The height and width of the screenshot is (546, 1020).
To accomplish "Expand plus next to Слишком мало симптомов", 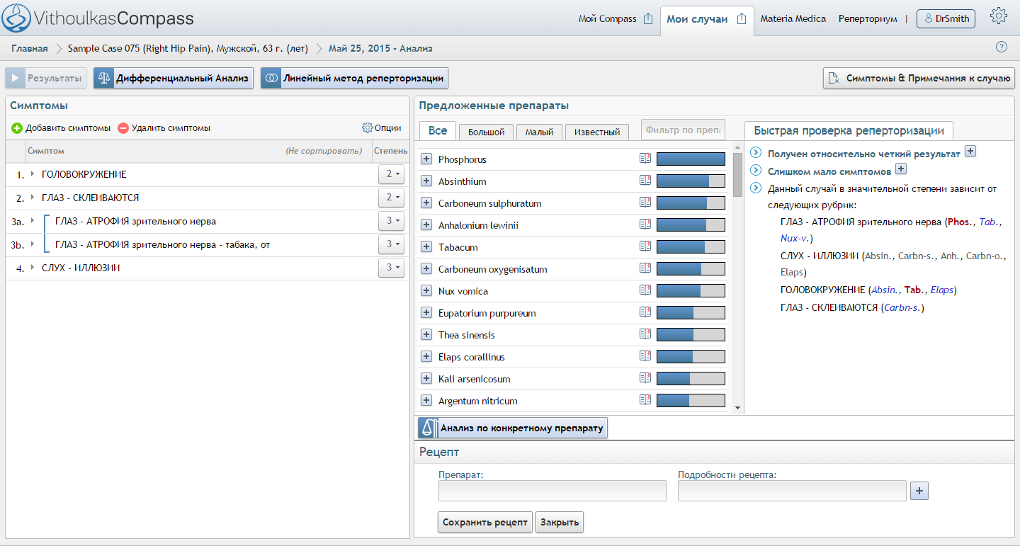I will click(901, 169).
